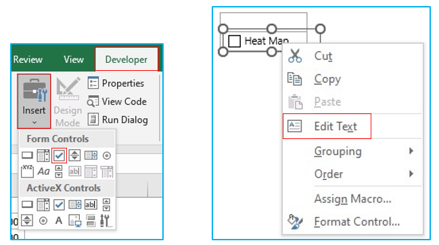Screen dimensions: 439x245
Task: Click top-right resize handle of Heat Map control
Action: tap(321, 29)
